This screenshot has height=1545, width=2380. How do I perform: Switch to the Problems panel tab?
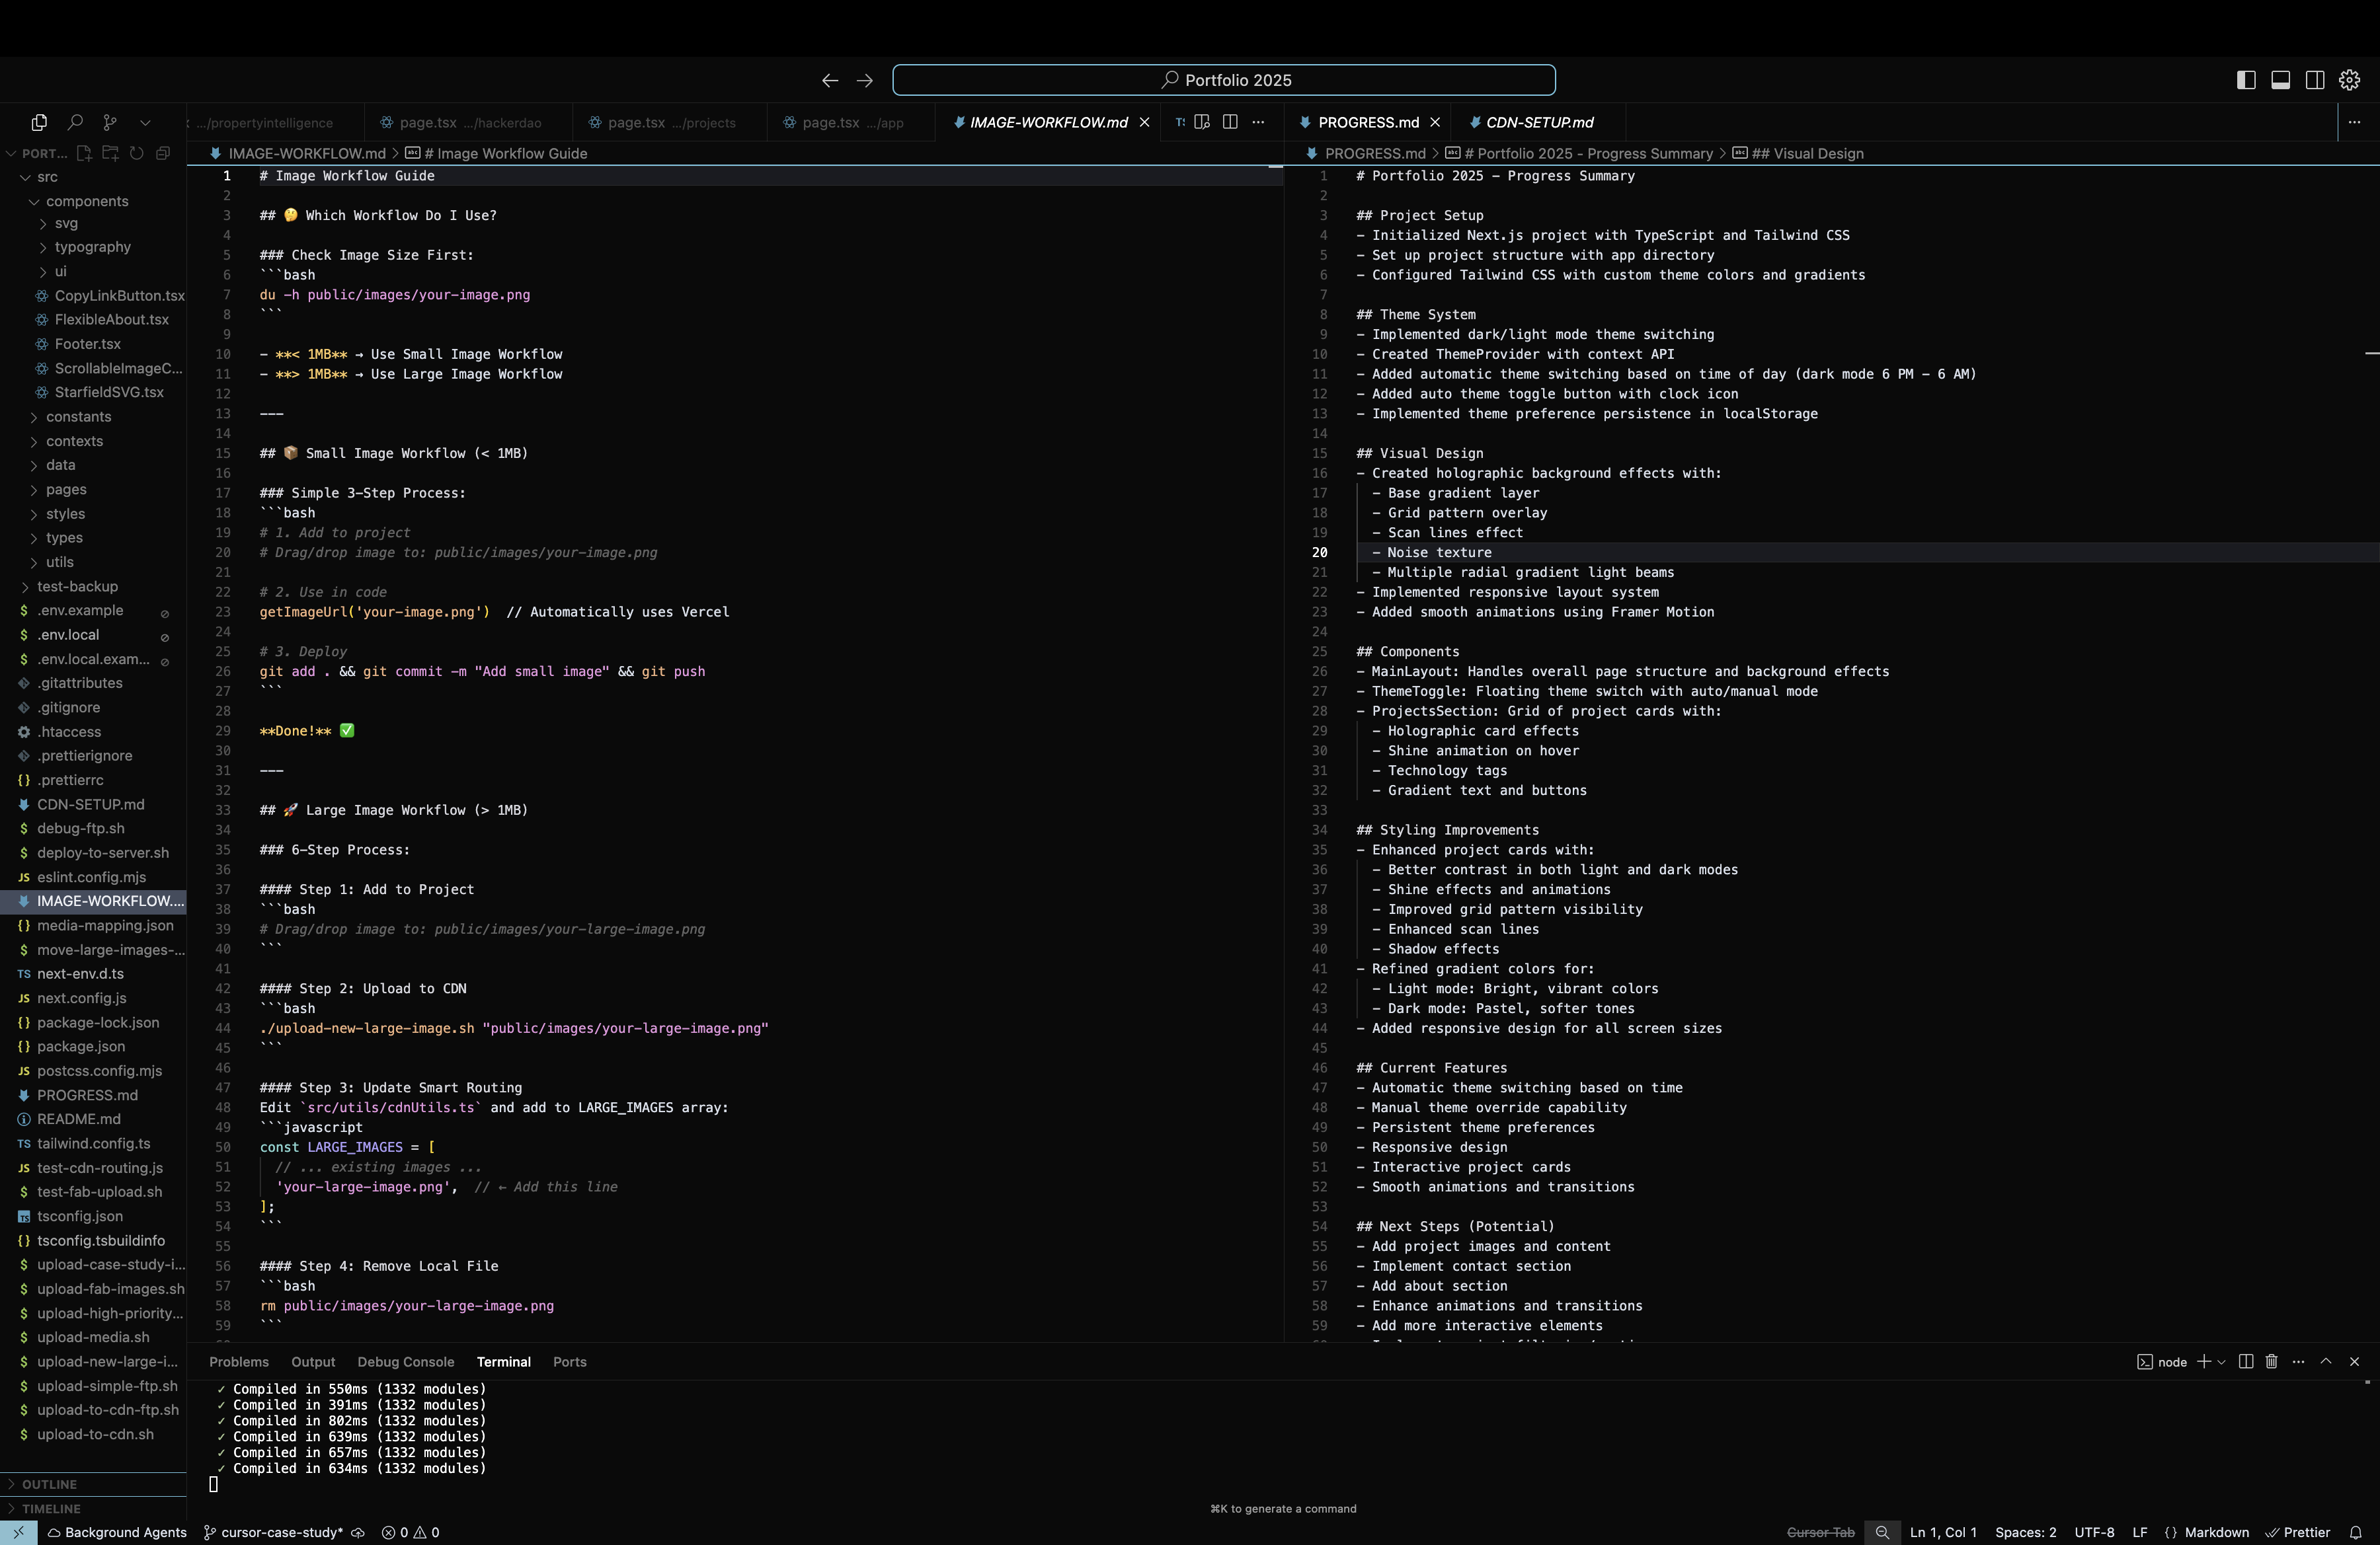pyautogui.click(x=239, y=1362)
